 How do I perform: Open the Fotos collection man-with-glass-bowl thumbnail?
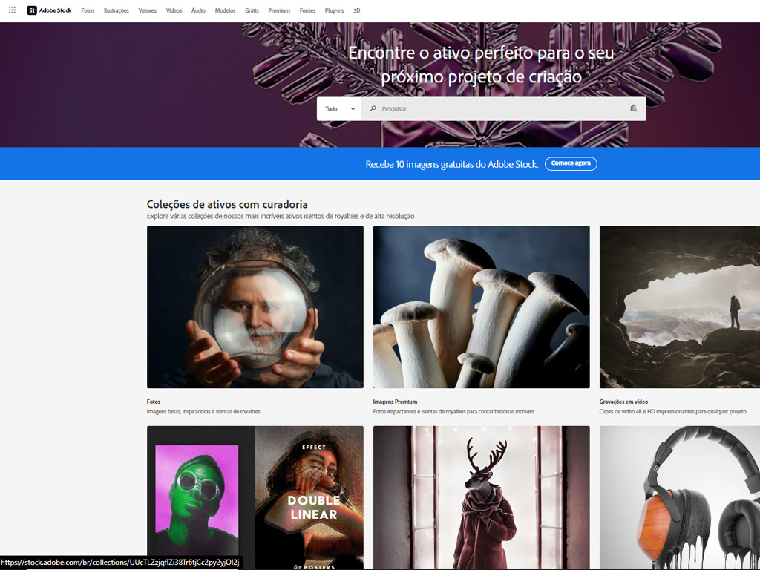255,307
